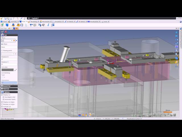Click the help icon in the ribbon corner

(x=180, y=21)
